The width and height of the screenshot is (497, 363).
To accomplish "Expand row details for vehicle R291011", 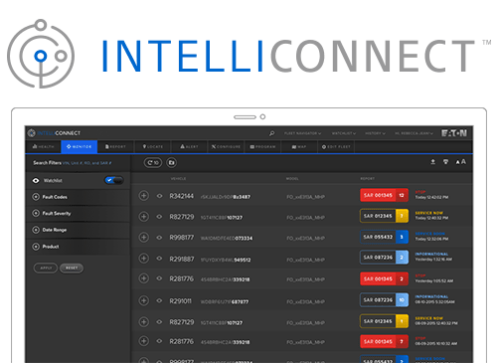I will coord(143,300).
